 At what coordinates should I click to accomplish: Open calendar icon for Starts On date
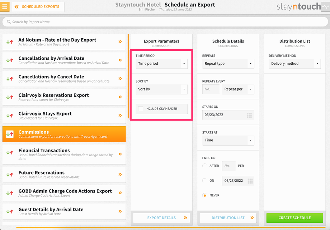[249, 115]
